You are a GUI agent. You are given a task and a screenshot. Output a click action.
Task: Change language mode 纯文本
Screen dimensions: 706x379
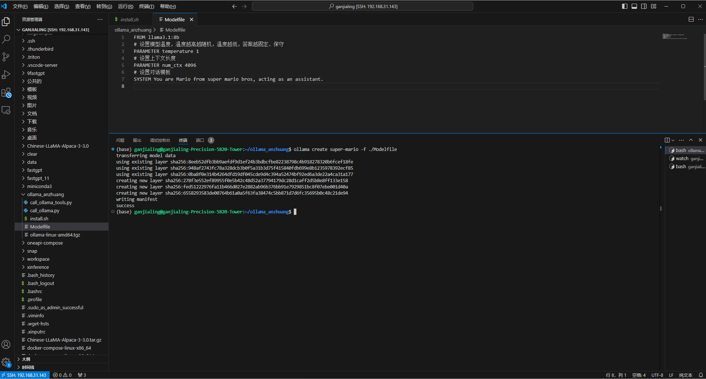coord(685,375)
